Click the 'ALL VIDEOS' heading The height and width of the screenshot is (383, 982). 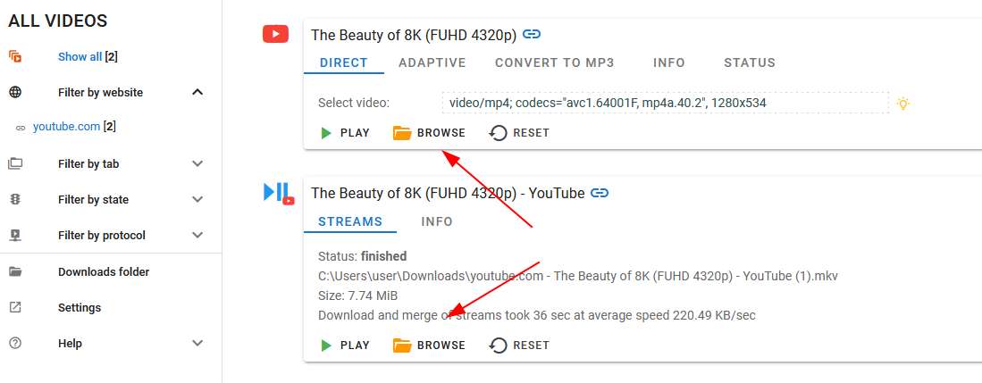pos(57,21)
